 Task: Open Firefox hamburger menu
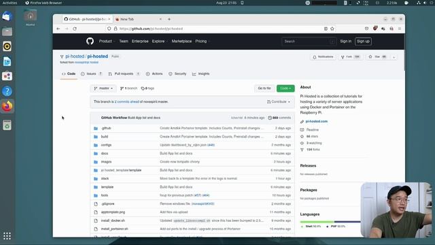click(x=400, y=29)
